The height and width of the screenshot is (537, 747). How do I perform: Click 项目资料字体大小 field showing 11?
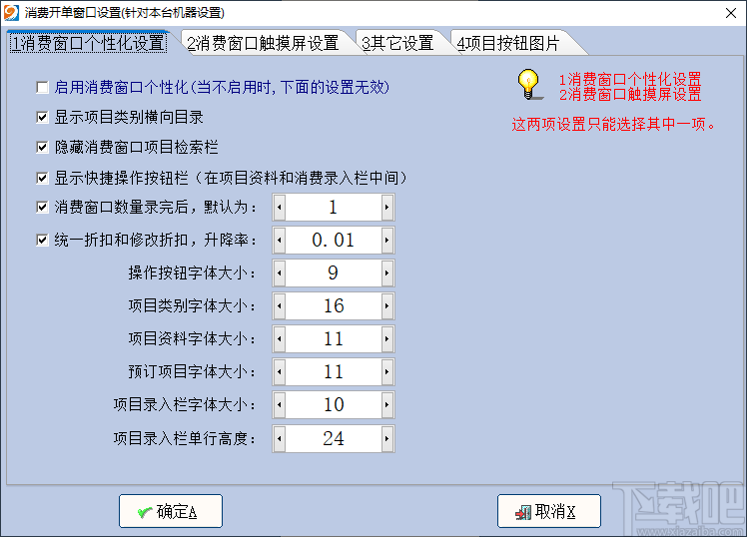tap(334, 339)
